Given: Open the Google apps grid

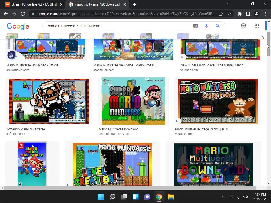Looking at the screenshot, I should pyautogui.click(x=257, y=26).
